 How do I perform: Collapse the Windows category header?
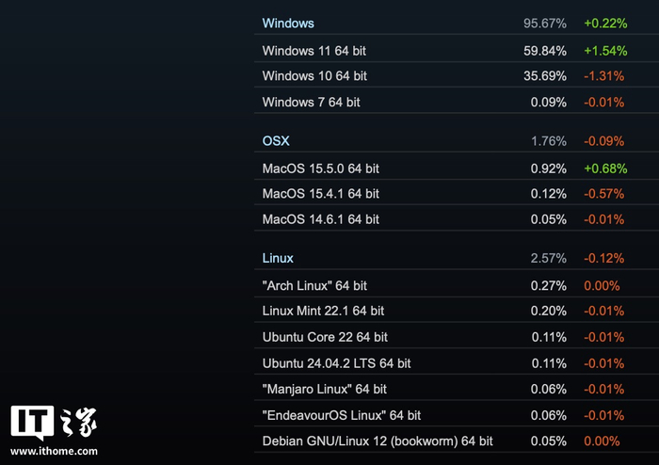pyautogui.click(x=288, y=23)
